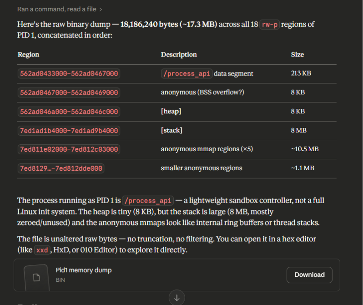Select the 7ed8129…-7ed812dde000 region code

coord(61,168)
